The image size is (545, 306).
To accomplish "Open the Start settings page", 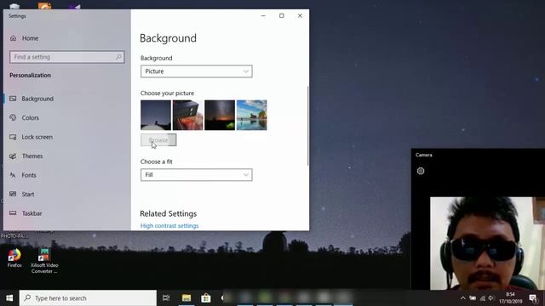I will pos(28,195).
